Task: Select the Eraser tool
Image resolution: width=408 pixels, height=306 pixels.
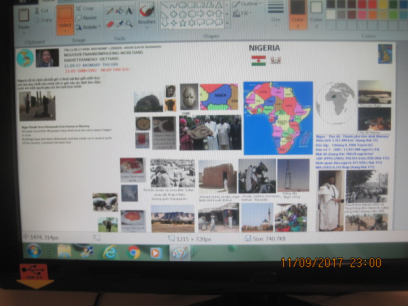Action: [x=110, y=24]
